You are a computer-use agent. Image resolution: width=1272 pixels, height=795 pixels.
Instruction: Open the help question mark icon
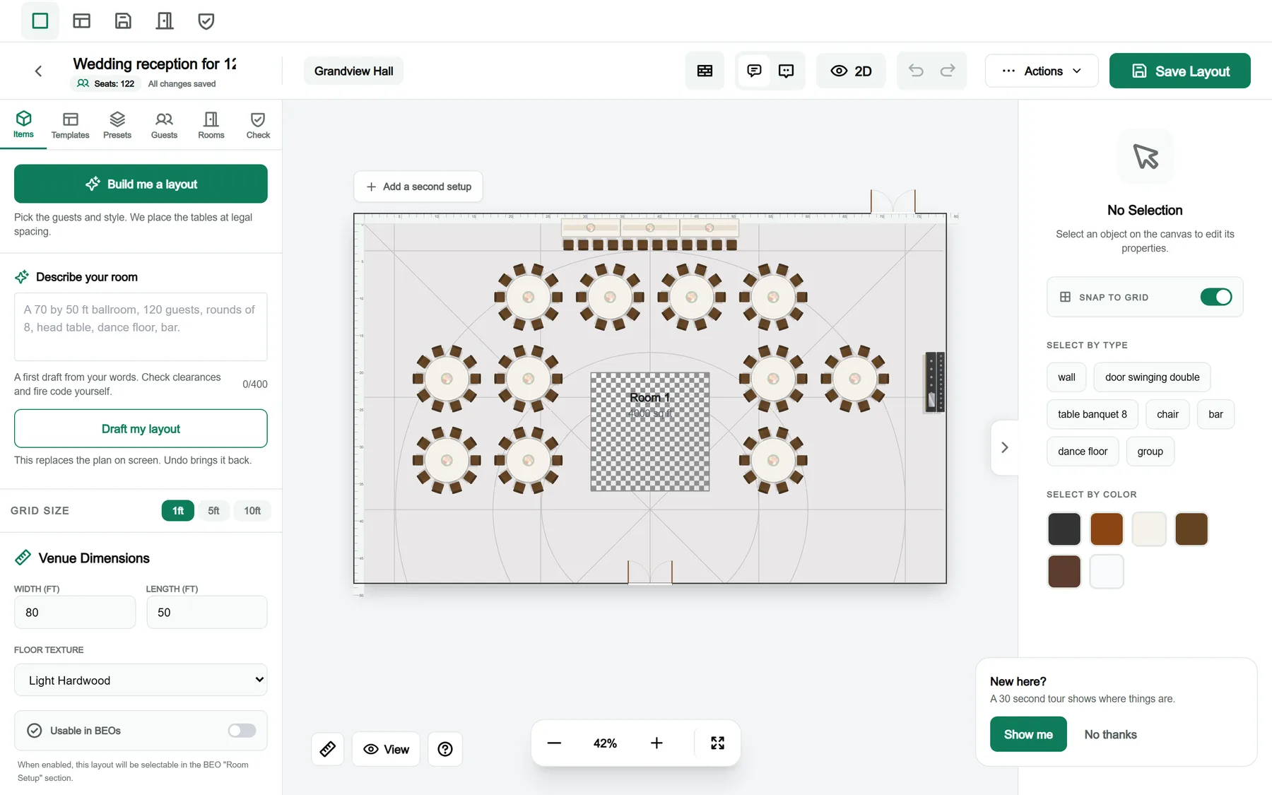pos(445,749)
